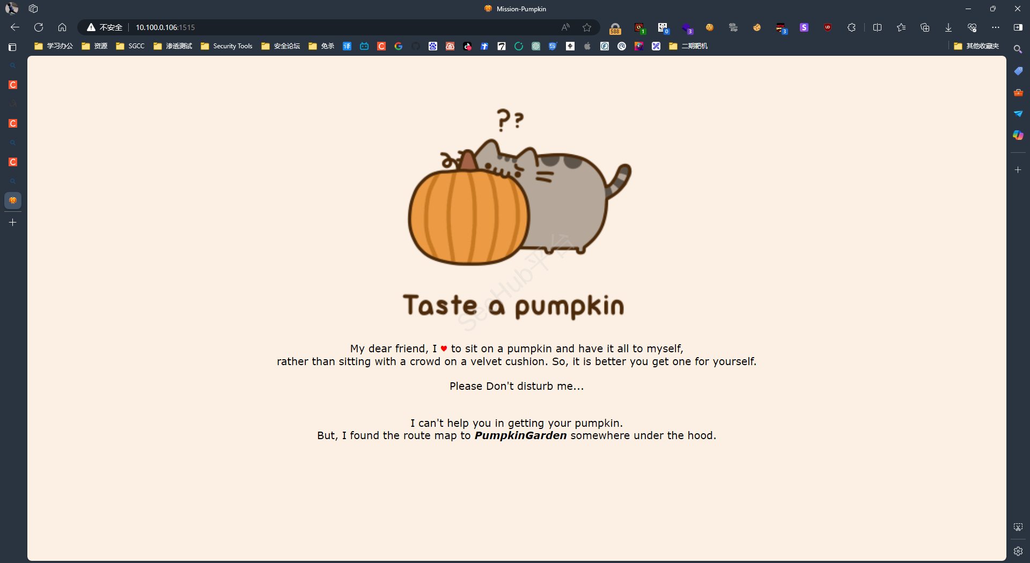Open the sidebar search icon

pyautogui.click(x=1018, y=49)
